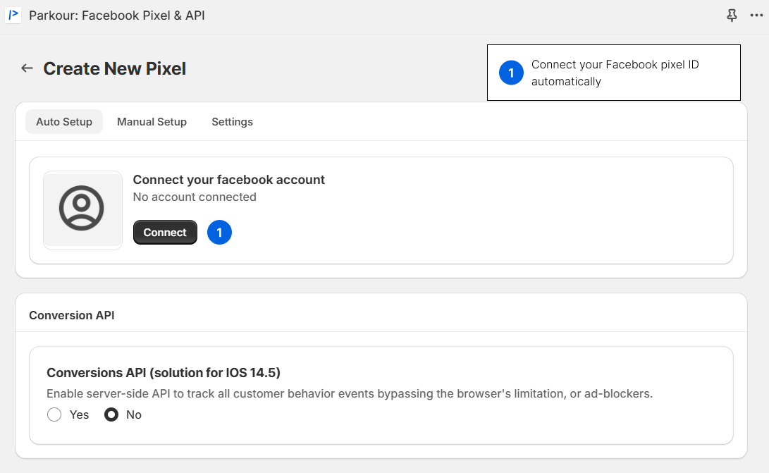
Task: Click 'No account connected' status text
Action: click(x=195, y=197)
